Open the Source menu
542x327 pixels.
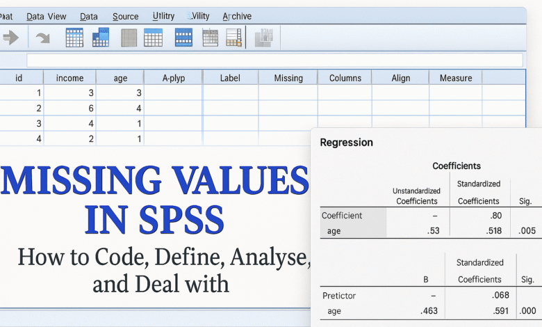126,16
